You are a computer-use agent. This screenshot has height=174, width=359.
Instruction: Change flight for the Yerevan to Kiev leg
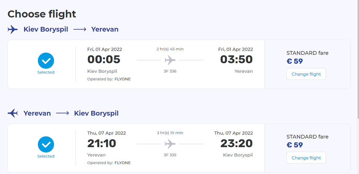pos(306,158)
